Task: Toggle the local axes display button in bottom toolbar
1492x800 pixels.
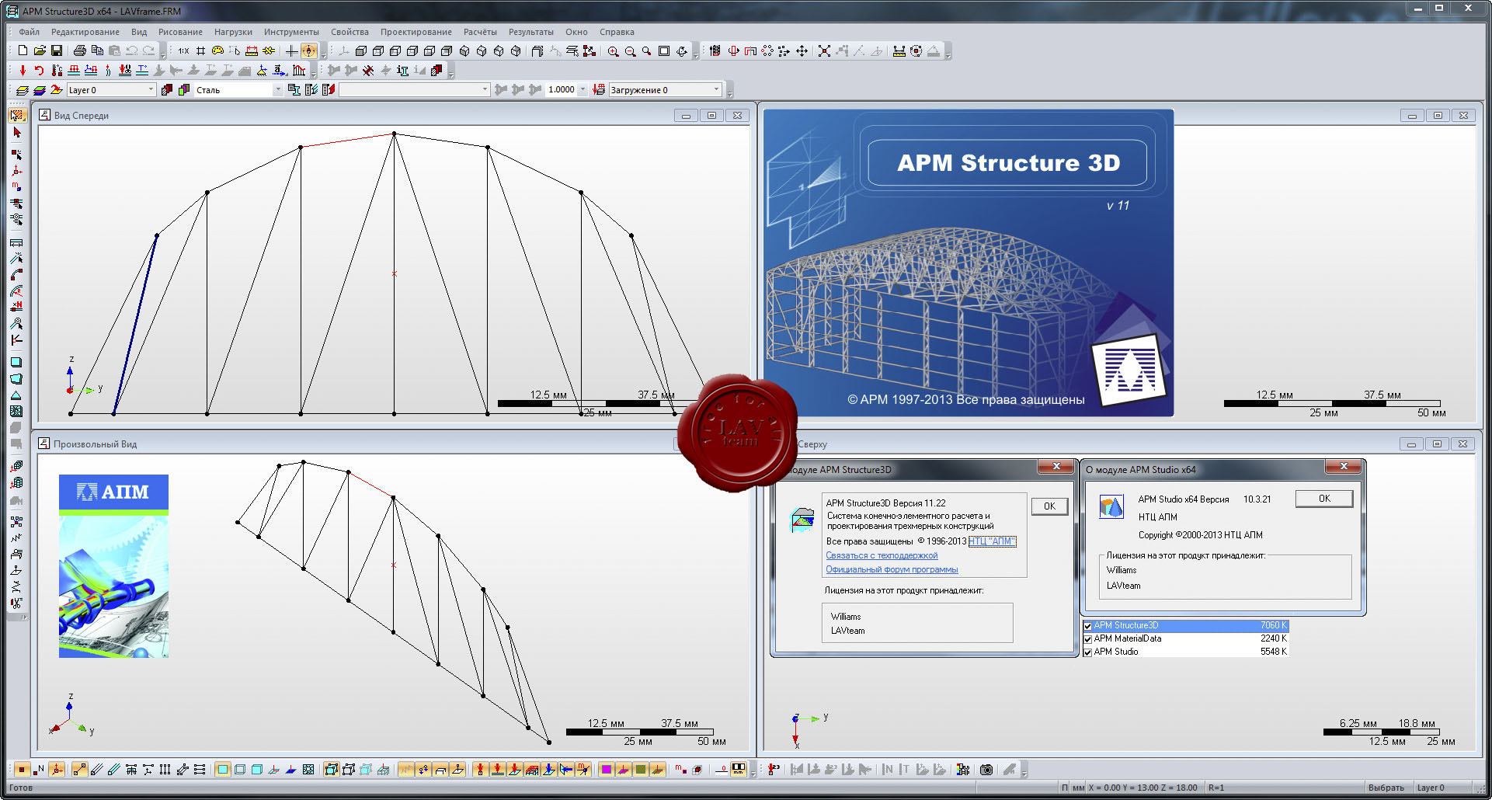Action: [57, 770]
